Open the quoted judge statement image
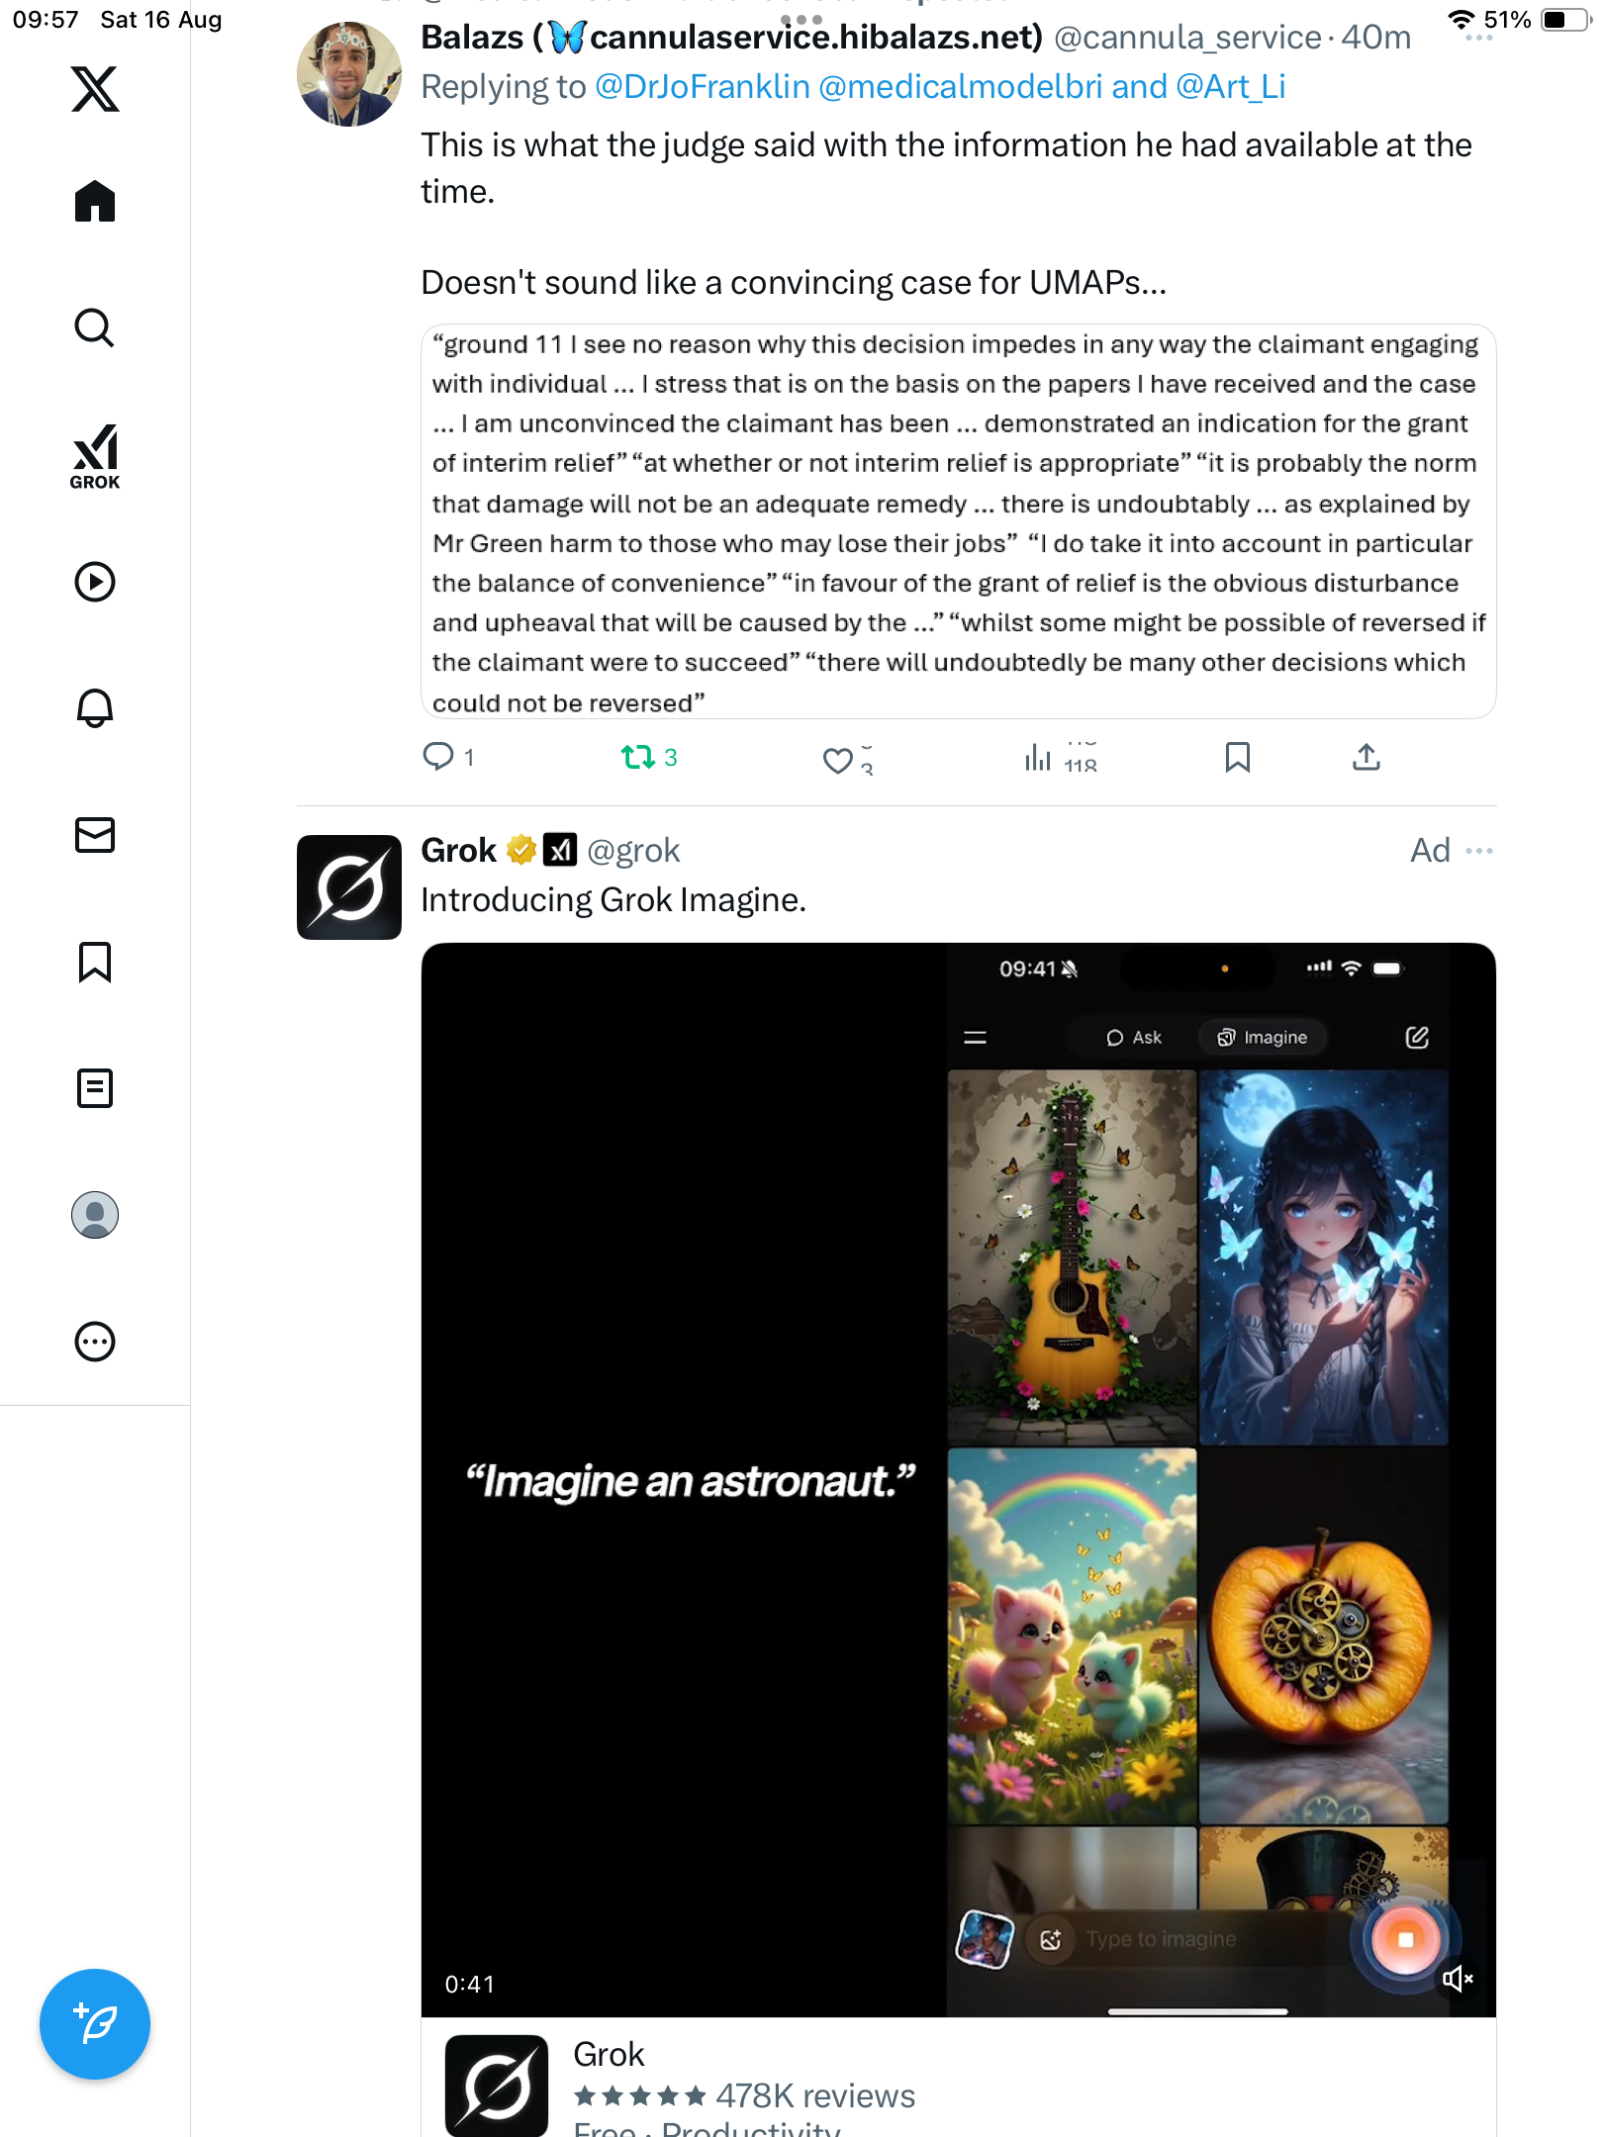 point(958,522)
